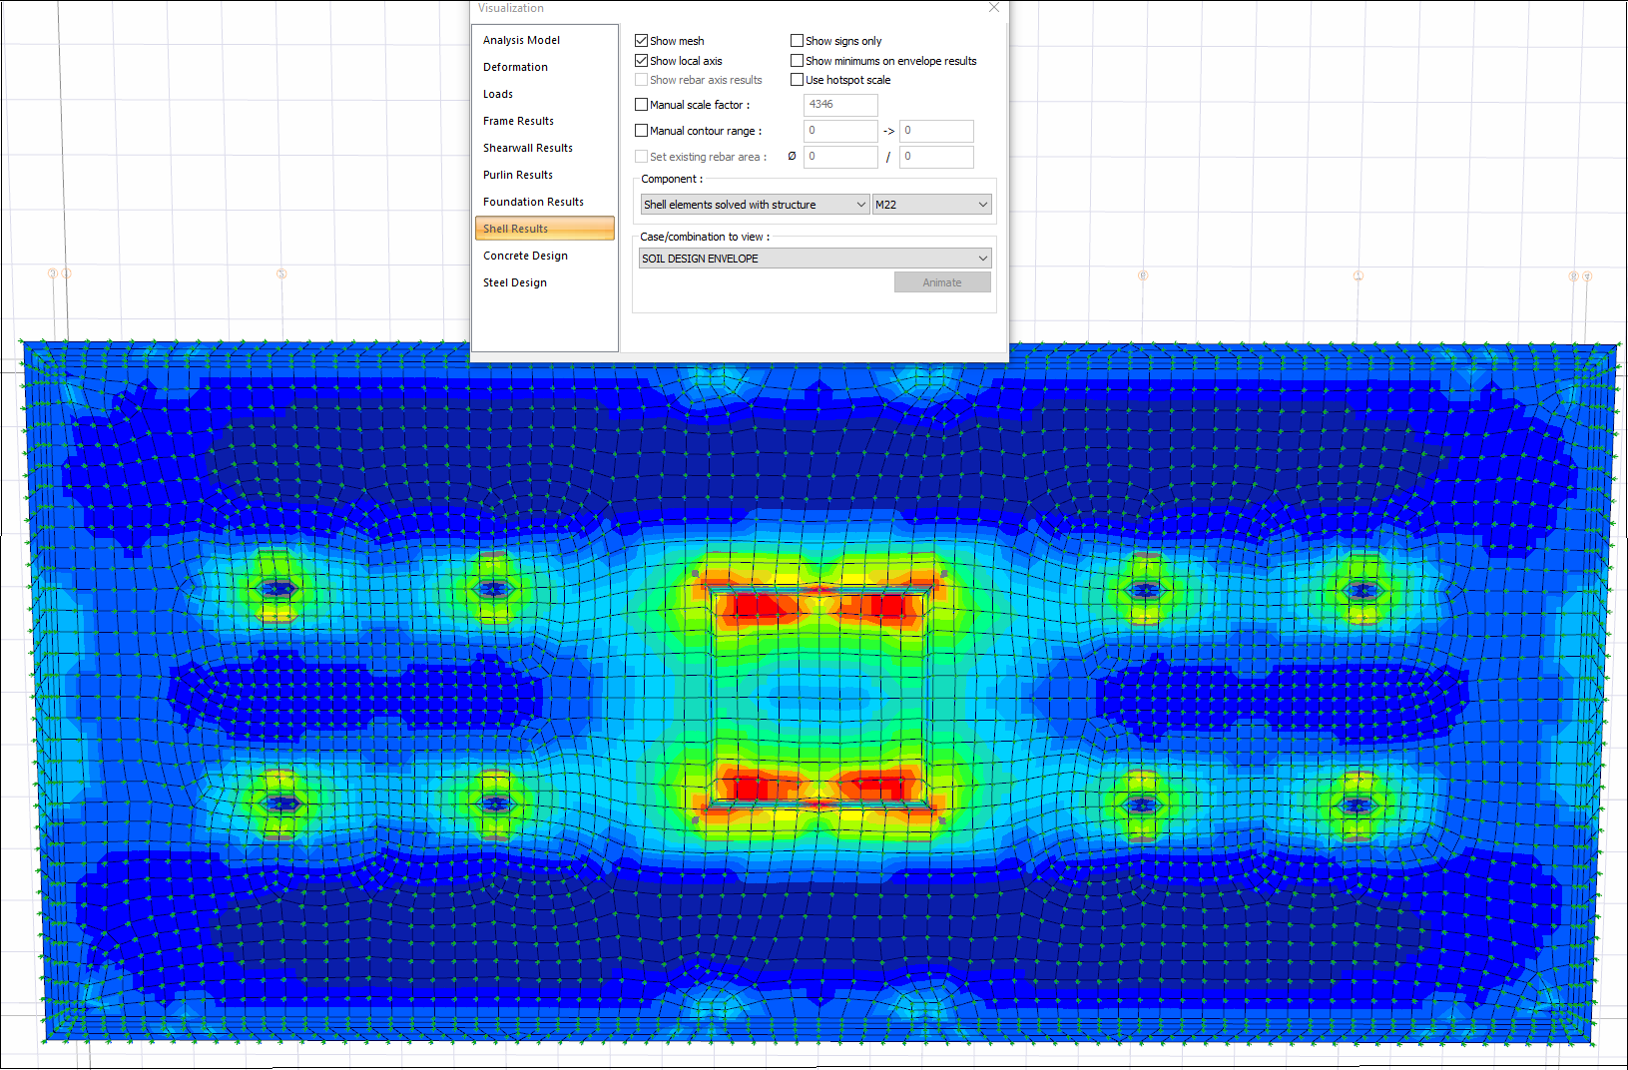1628x1070 pixels.
Task: Switch to the Deformation category
Action: pos(515,67)
